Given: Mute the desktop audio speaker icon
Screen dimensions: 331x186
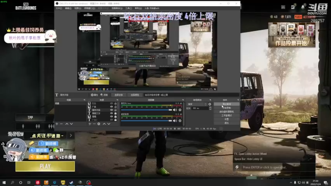Looking at the screenshot, I should (175, 121).
